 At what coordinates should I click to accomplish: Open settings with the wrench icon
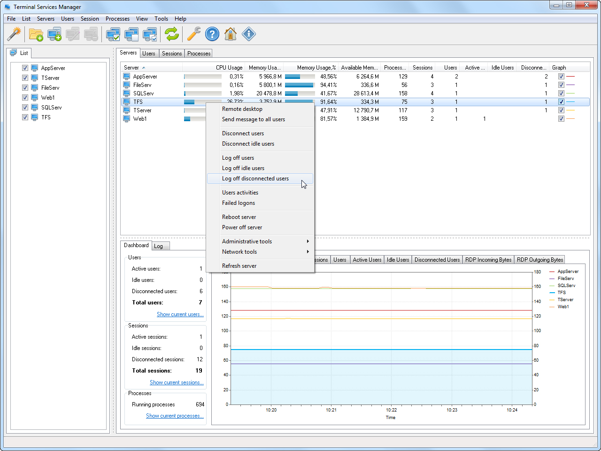pos(193,34)
